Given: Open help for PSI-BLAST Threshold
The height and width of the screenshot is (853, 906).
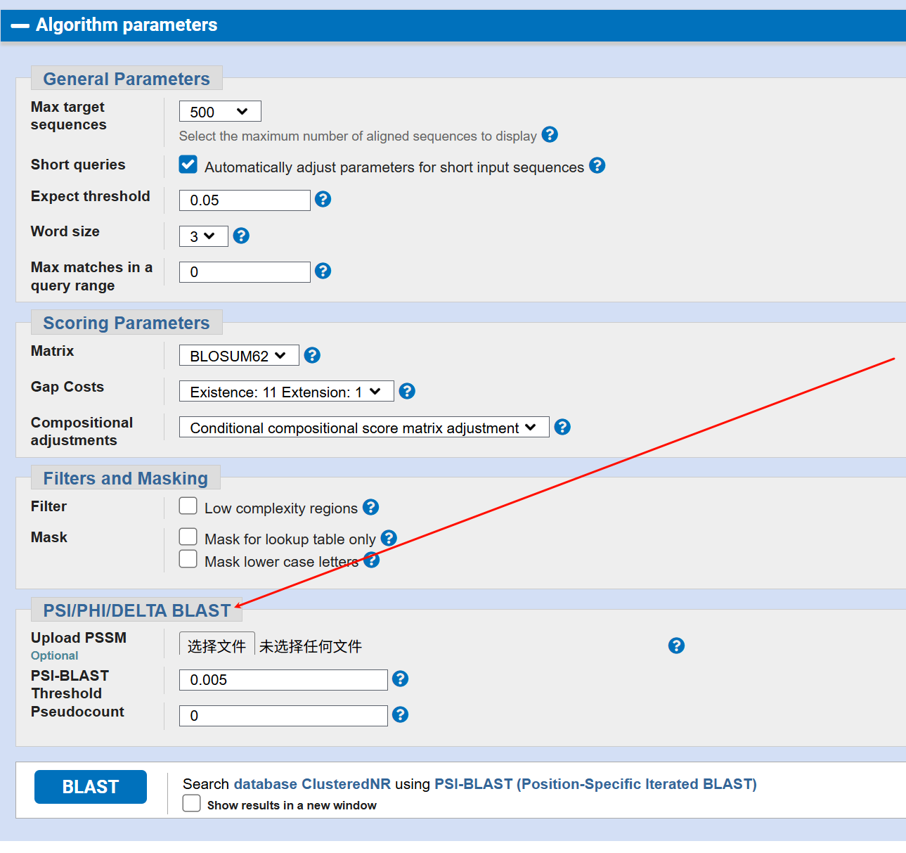Looking at the screenshot, I should [401, 679].
